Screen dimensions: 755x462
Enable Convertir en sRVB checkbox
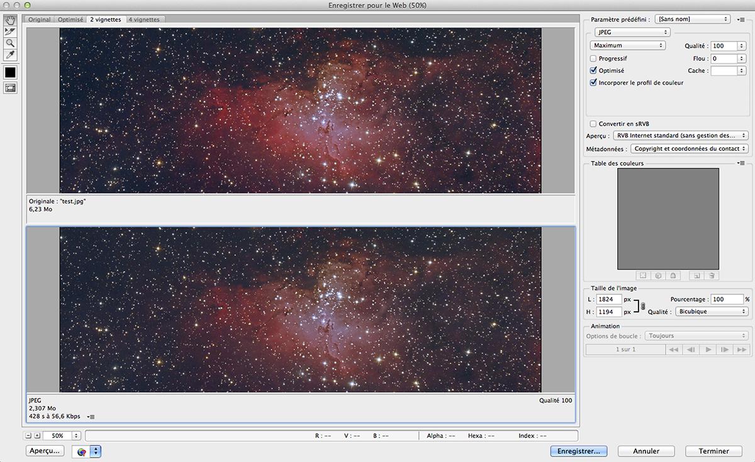593,124
